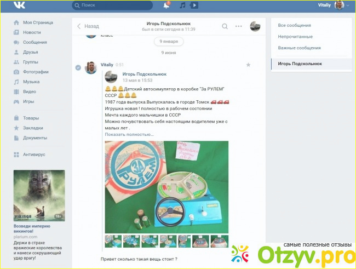This screenshot has height=269, width=356.
Task: Open the notifications bell
Action: click(166, 5)
